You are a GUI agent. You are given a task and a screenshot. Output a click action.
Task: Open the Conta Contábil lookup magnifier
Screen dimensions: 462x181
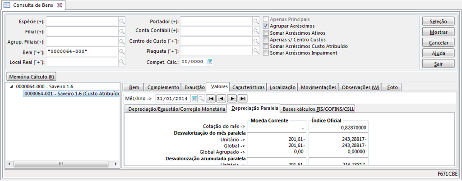point(256,30)
